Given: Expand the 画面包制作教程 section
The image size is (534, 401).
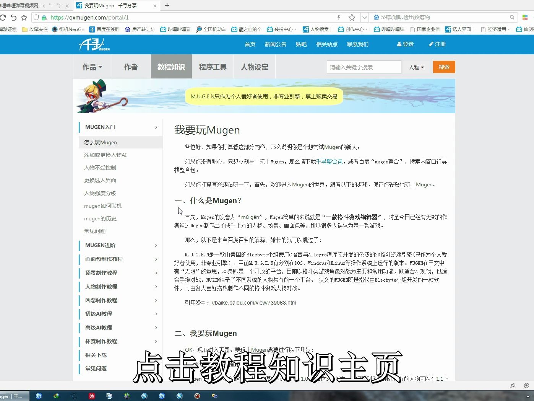Looking at the screenshot, I should coord(120,259).
